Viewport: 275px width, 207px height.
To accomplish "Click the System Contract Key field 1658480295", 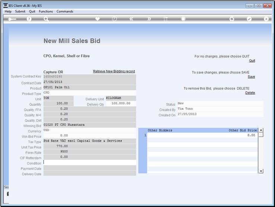I will point(90,77).
